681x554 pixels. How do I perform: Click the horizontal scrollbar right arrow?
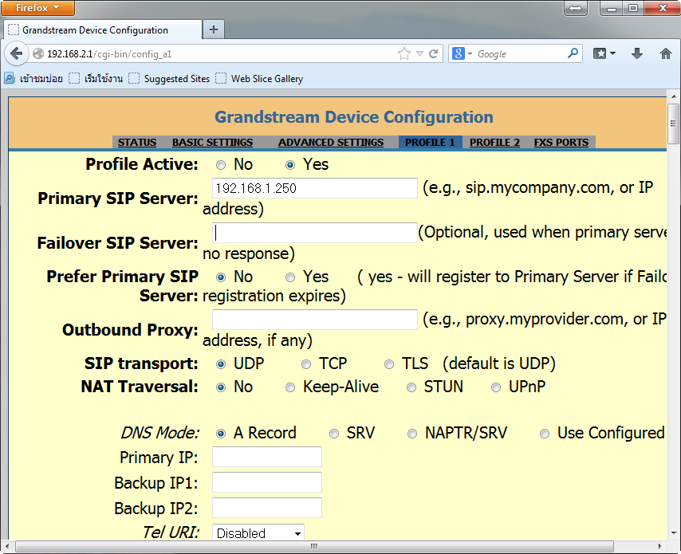(659, 546)
